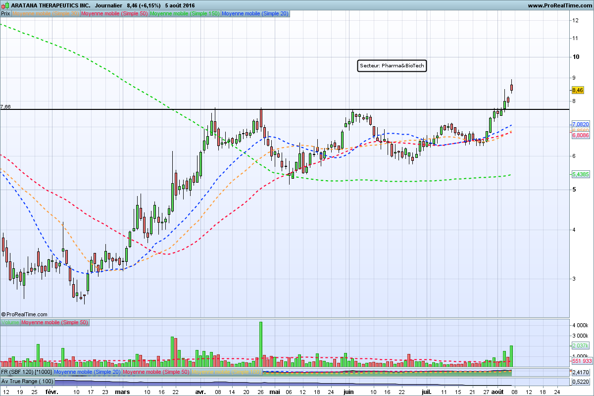Select the Prix label in the price panel
Image resolution: width=594 pixels, height=396 pixels.
click(x=6, y=14)
